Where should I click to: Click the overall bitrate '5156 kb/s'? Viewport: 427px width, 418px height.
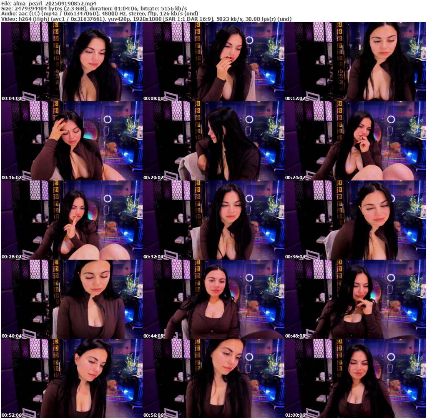point(174,9)
